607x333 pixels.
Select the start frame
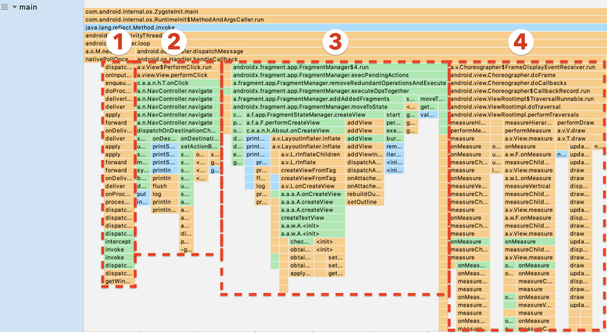394,114
